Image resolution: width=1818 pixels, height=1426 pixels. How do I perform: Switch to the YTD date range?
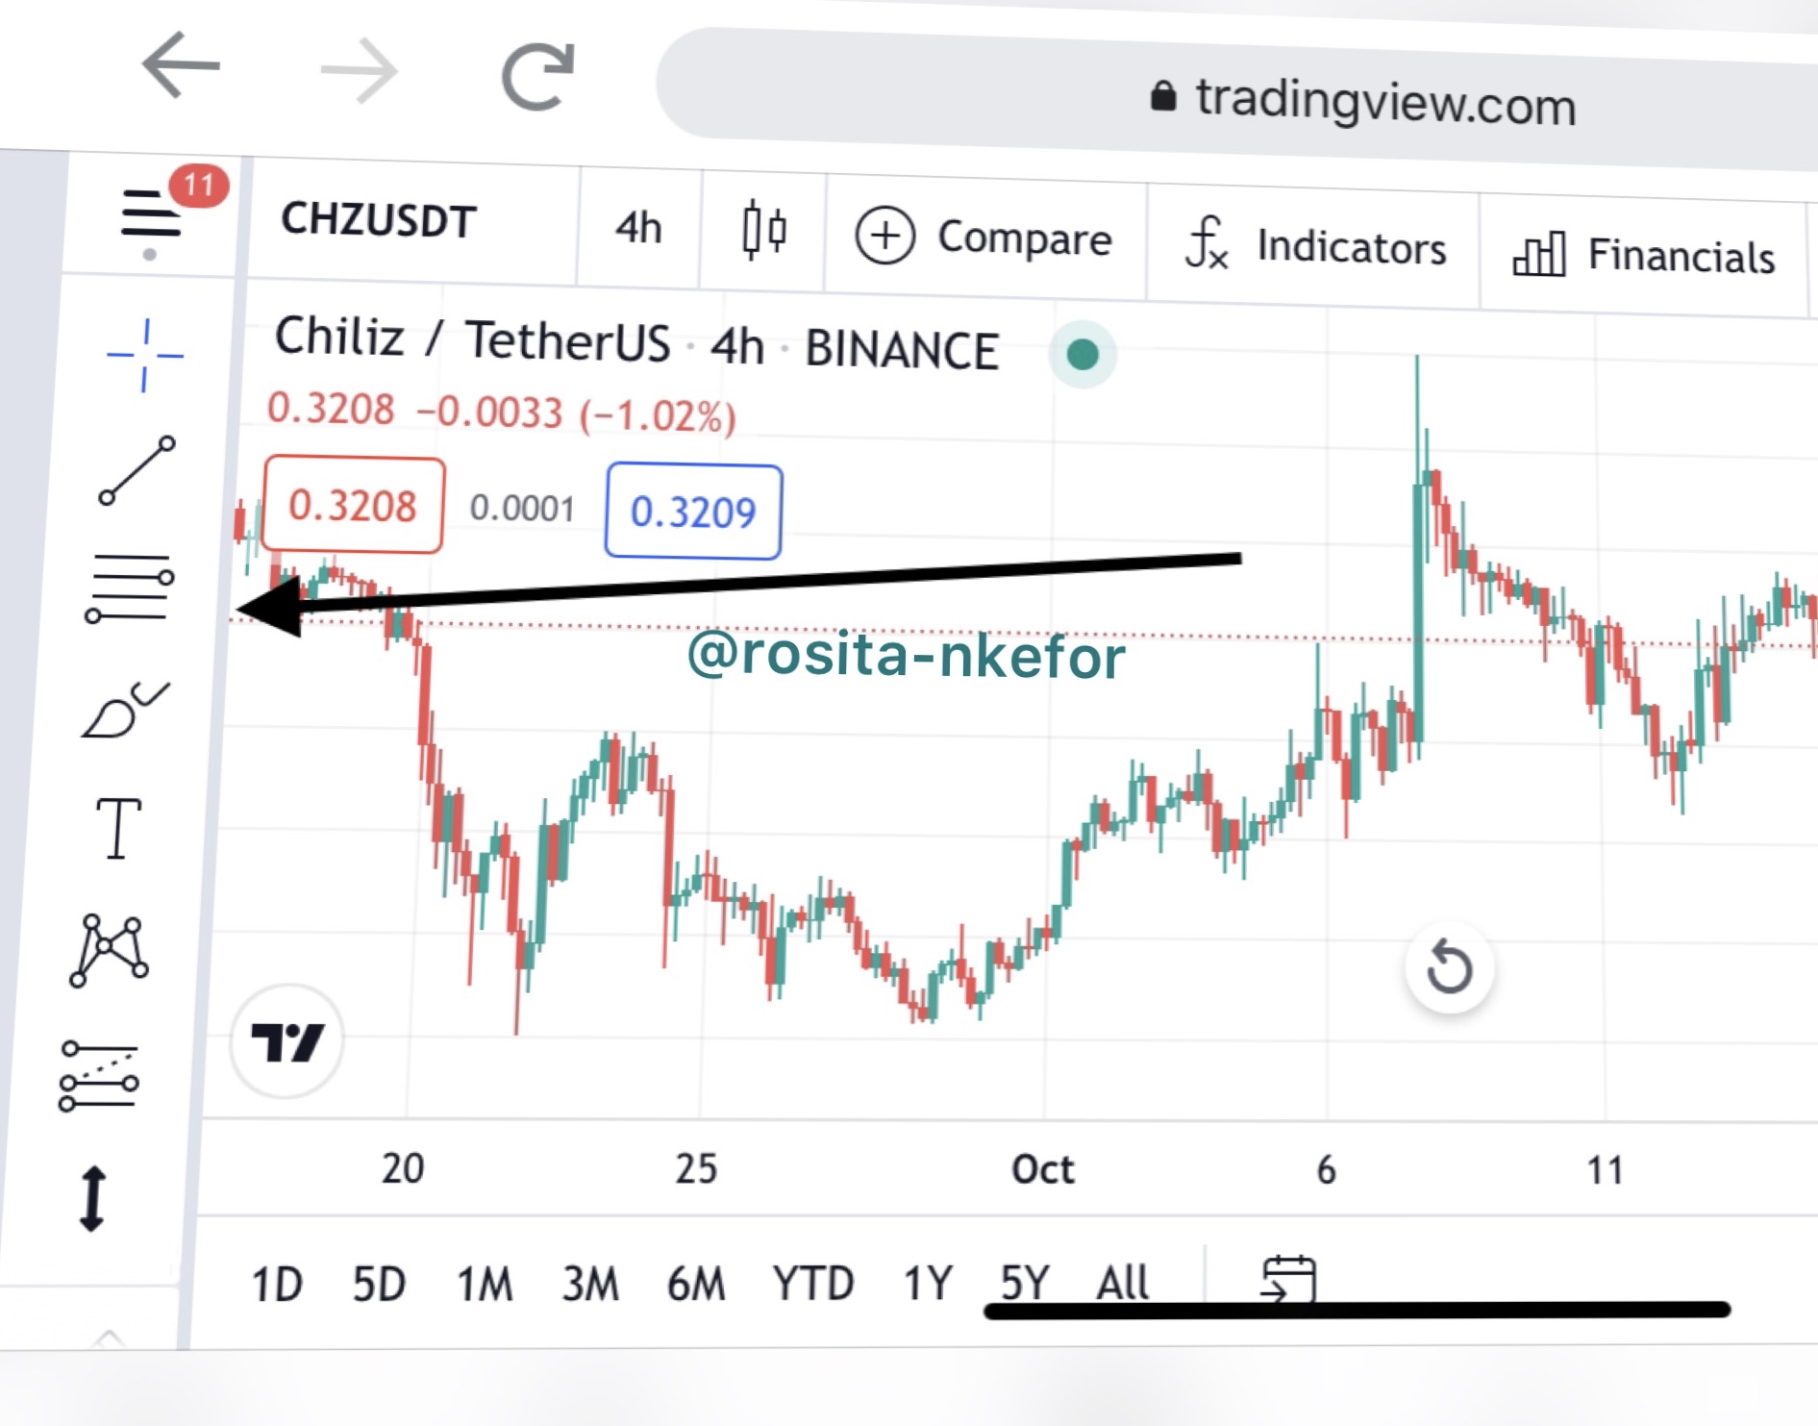click(x=813, y=1283)
